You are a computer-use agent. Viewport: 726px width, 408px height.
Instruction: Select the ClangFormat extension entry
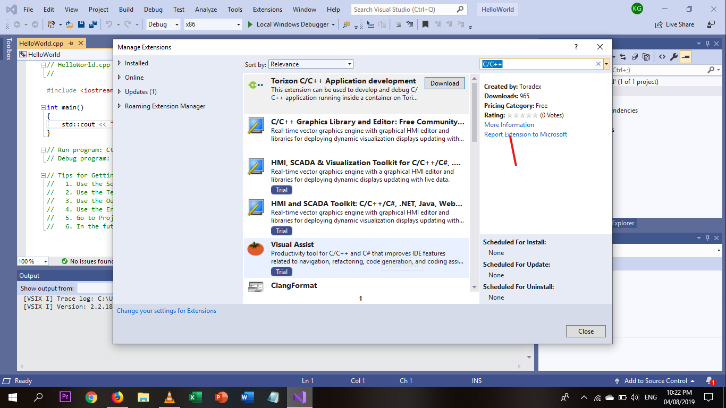coord(356,286)
